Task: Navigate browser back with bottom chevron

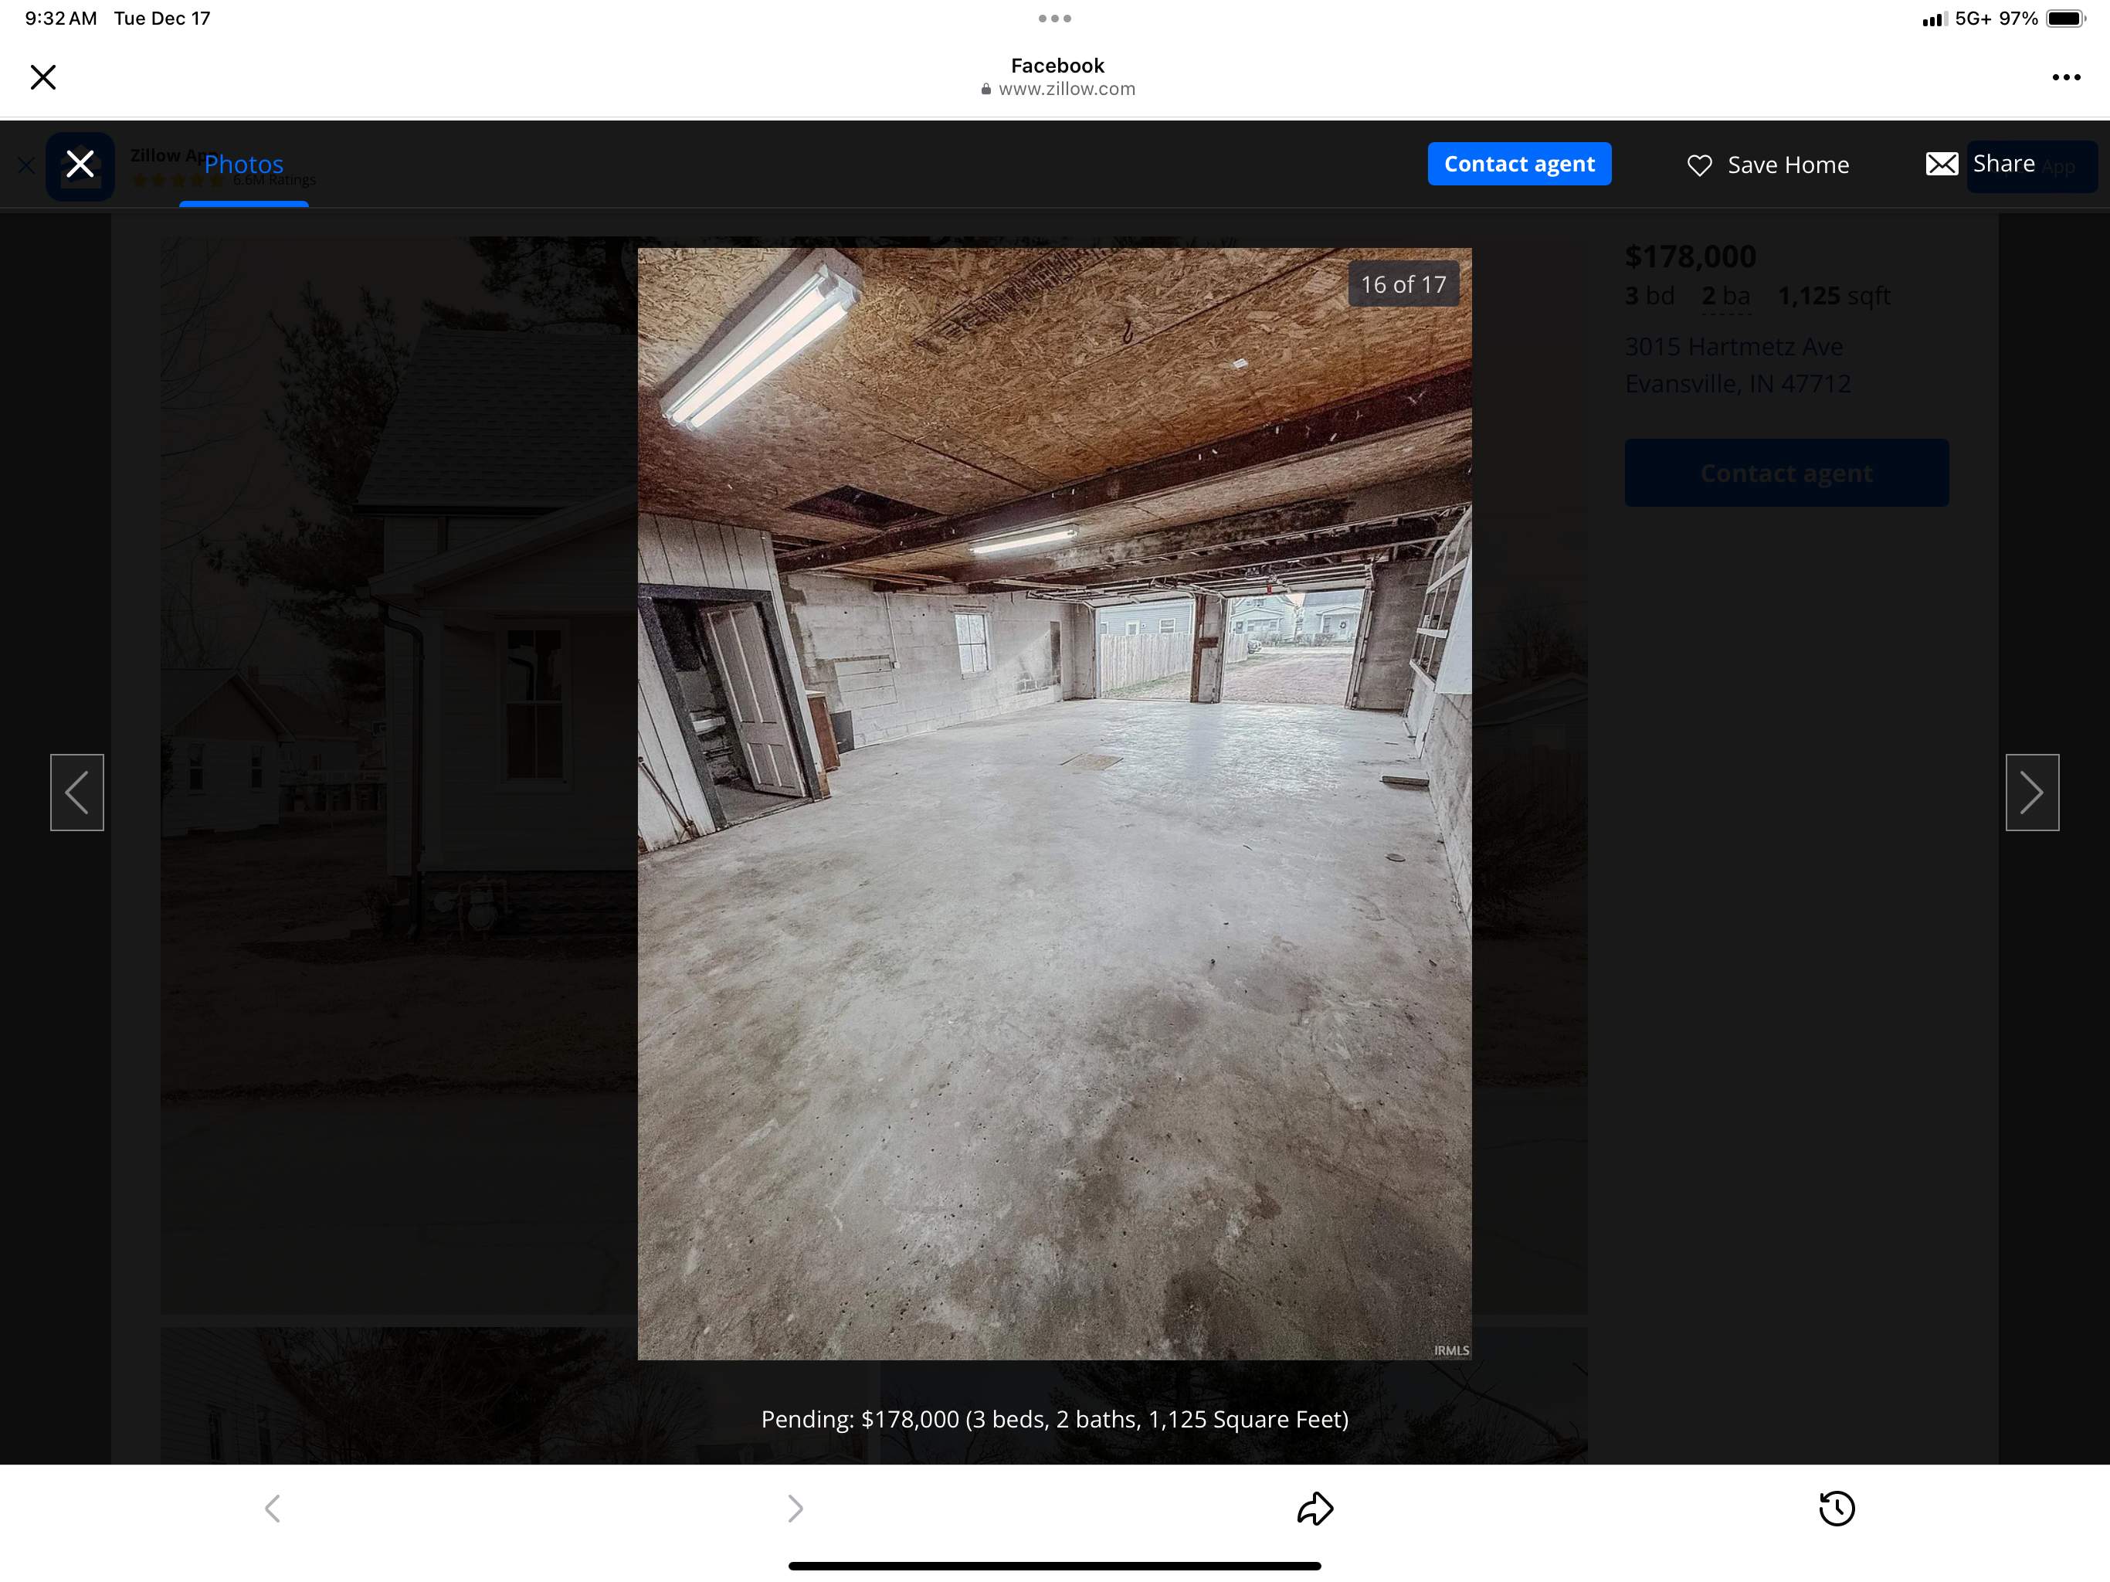Action: coord(273,1508)
